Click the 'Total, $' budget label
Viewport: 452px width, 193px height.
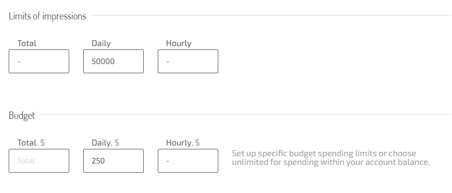tap(31, 143)
